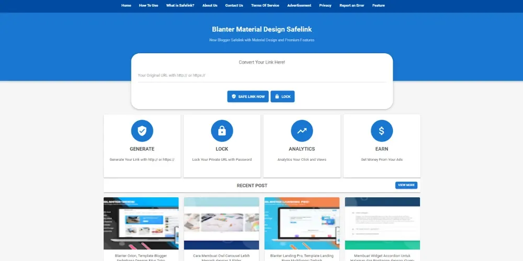Open Contact Us page

click(234, 5)
